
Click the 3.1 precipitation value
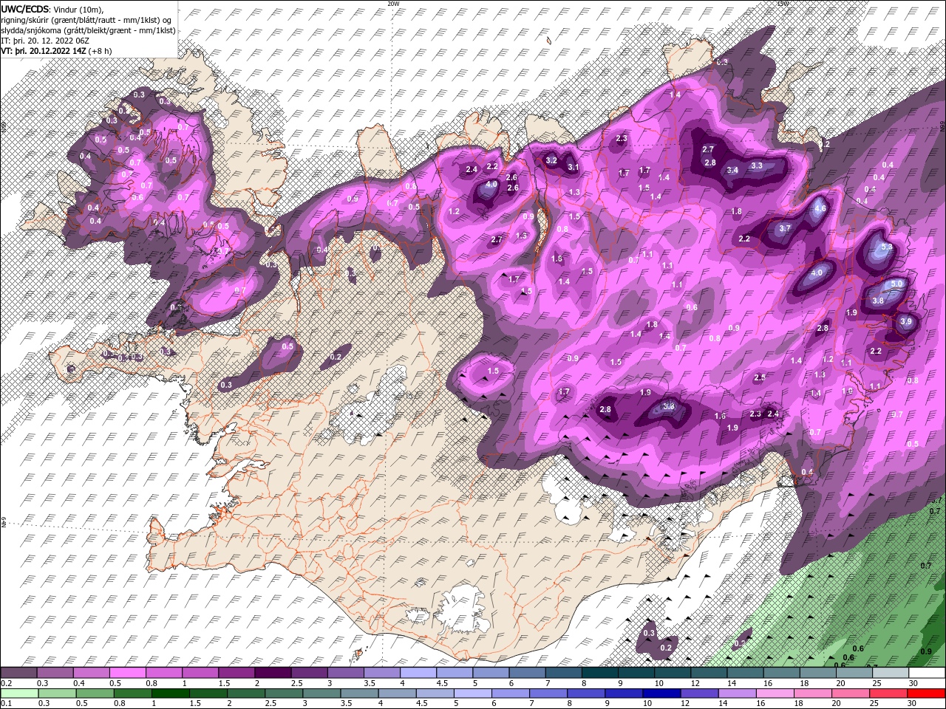[573, 168]
